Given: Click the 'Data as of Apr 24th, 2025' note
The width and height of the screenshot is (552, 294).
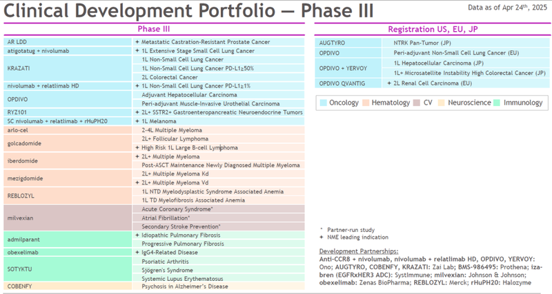Looking at the screenshot, I should click(x=507, y=8).
